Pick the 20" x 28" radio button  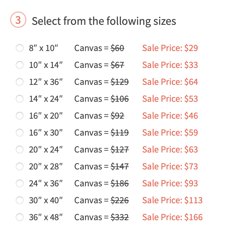(x=20, y=167)
